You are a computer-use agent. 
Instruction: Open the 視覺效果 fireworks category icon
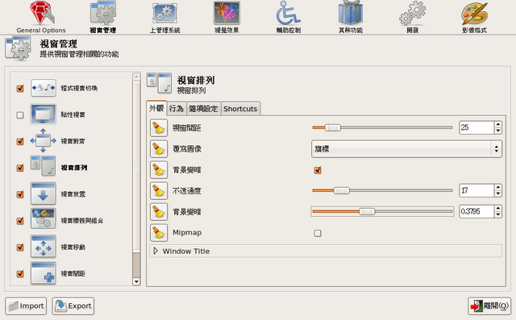(x=227, y=13)
